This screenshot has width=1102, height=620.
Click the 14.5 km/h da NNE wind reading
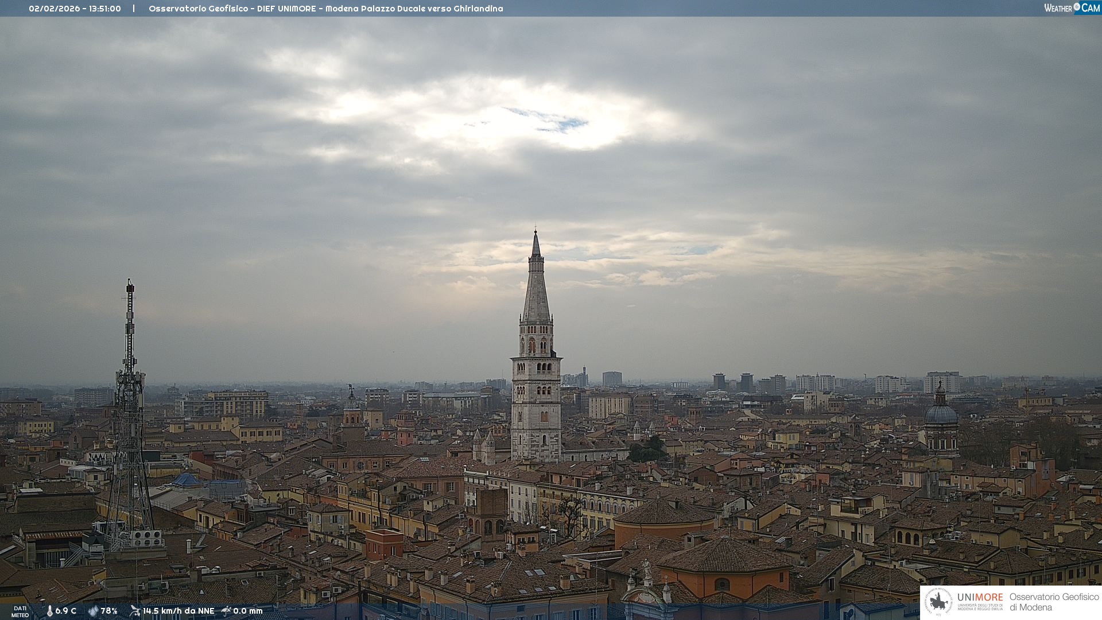(x=179, y=611)
